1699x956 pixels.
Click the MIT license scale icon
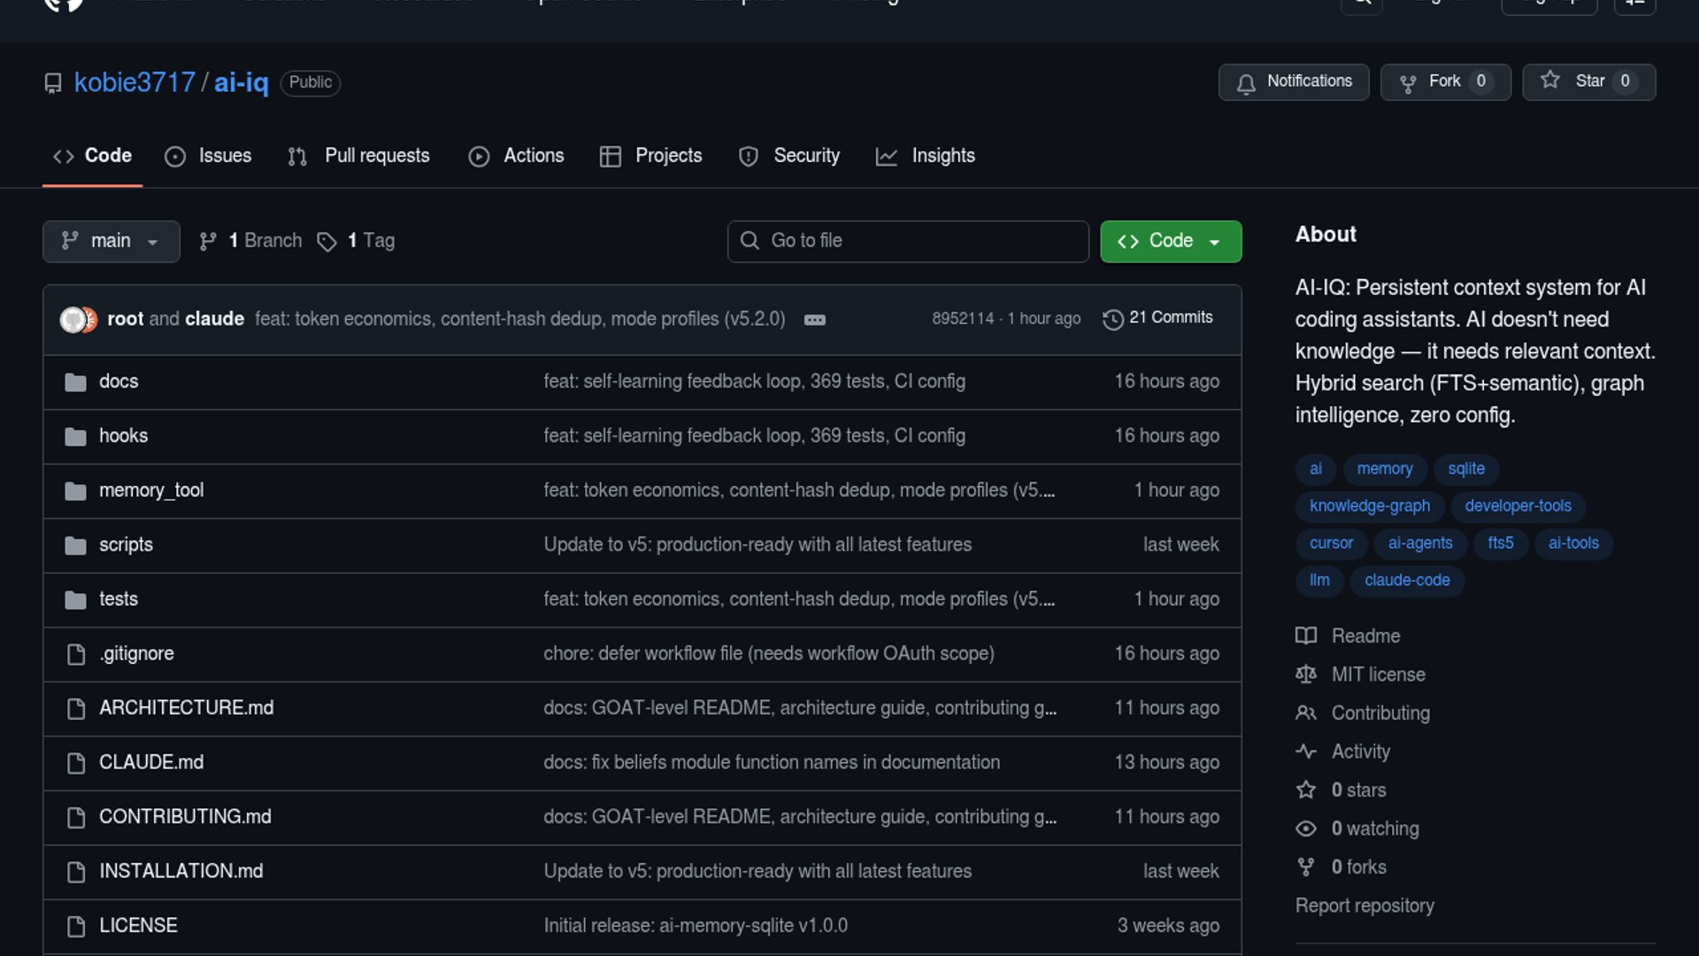[x=1306, y=675]
